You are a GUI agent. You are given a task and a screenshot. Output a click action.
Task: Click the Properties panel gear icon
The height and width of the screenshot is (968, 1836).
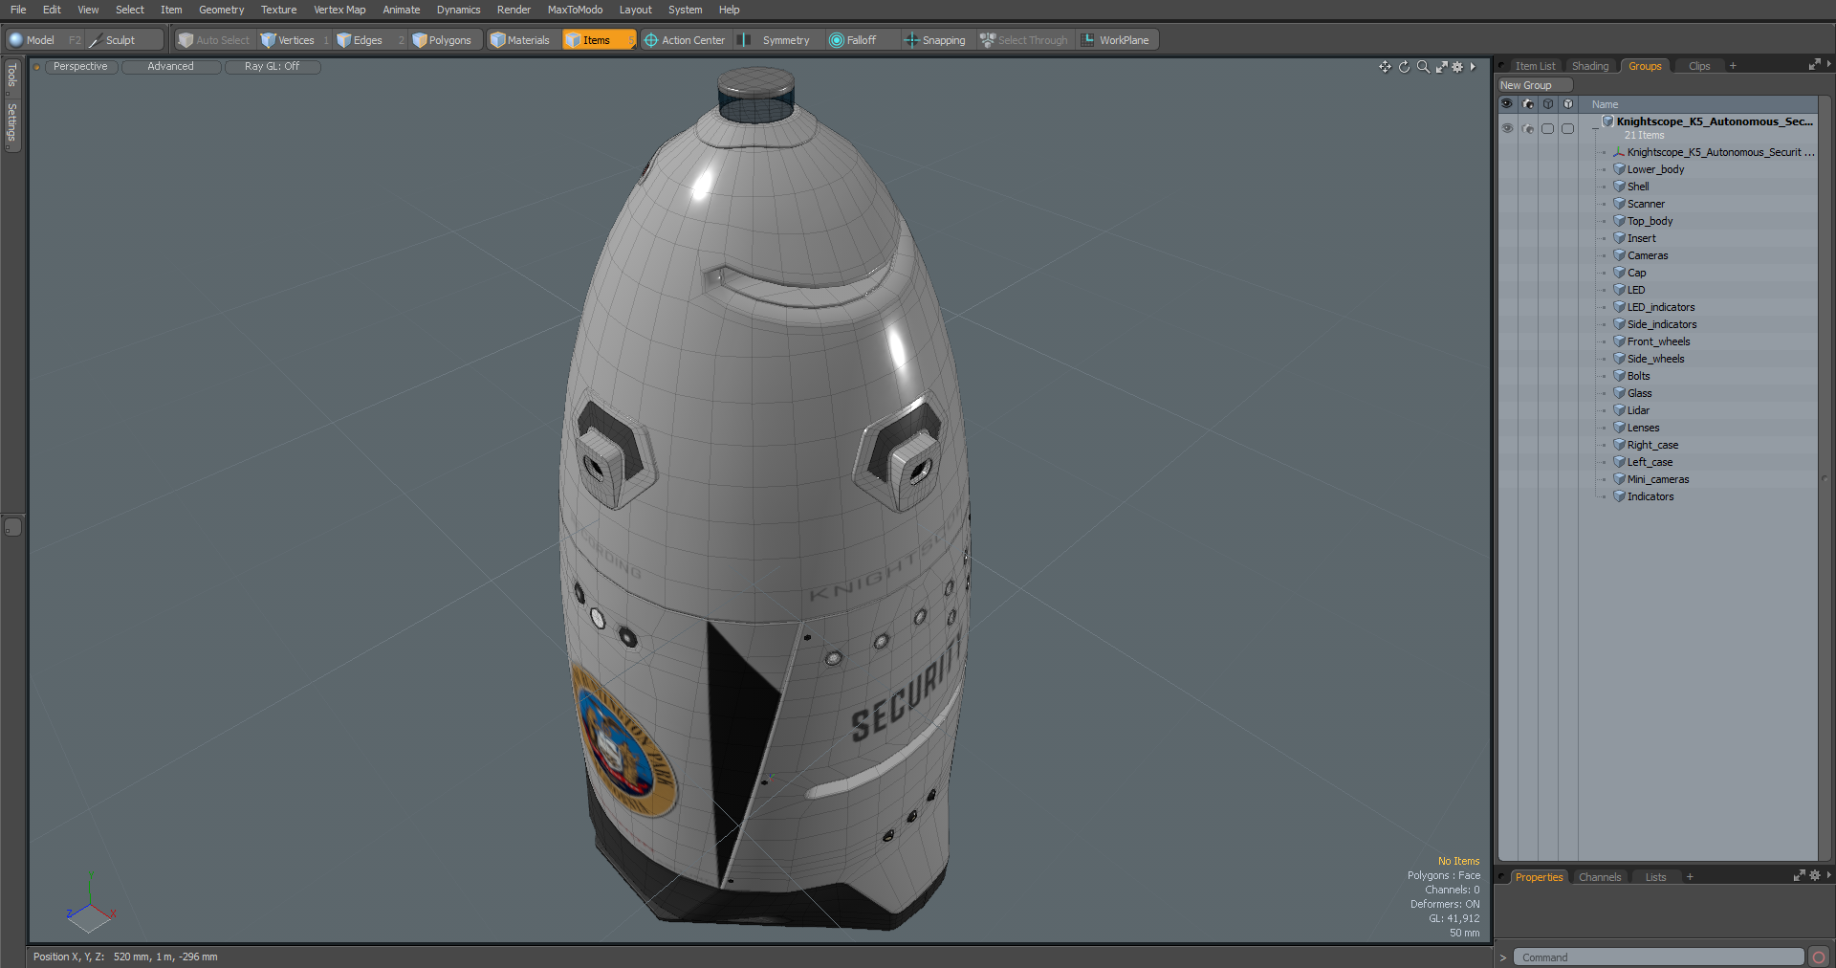(1815, 876)
